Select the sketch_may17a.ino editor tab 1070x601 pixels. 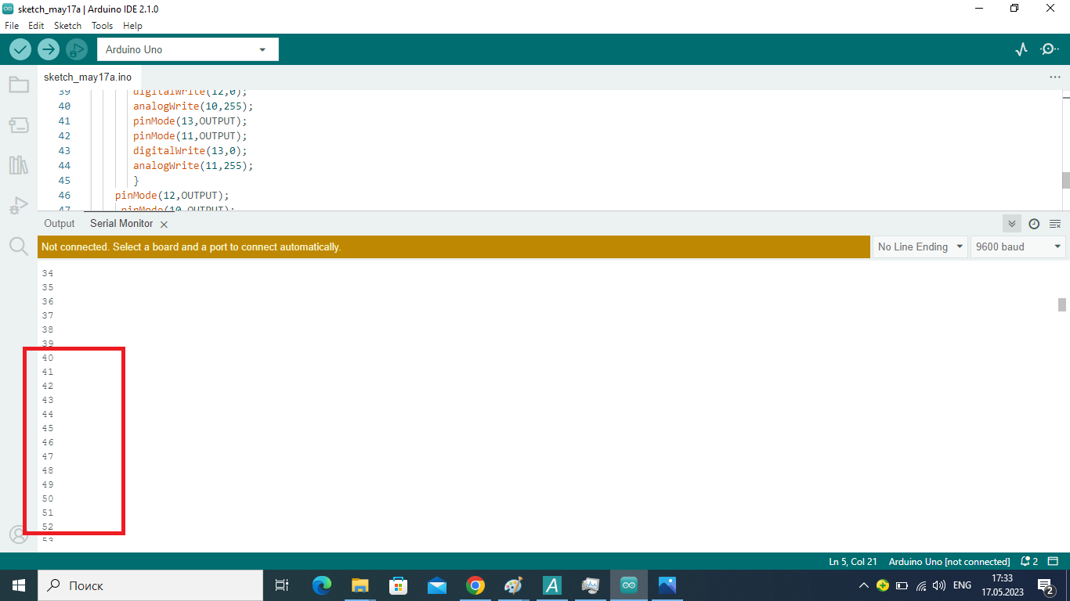tap(88, 77)
